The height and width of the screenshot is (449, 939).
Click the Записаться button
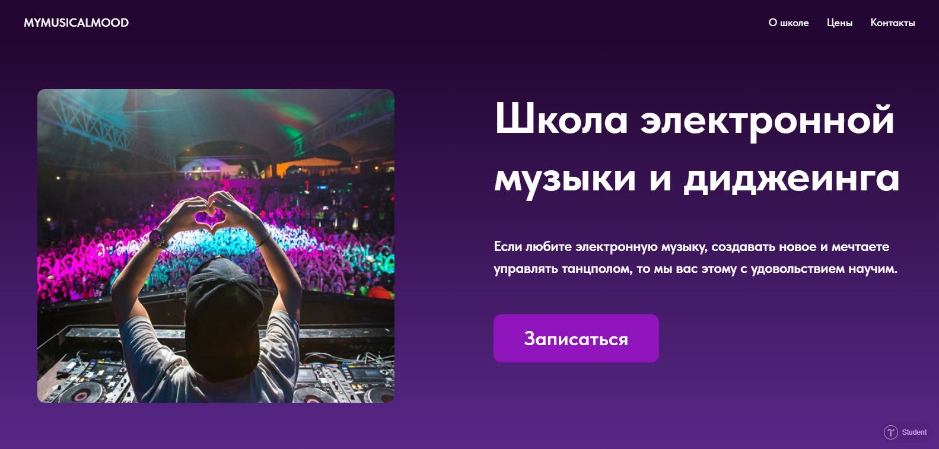[x=576, y=338]
